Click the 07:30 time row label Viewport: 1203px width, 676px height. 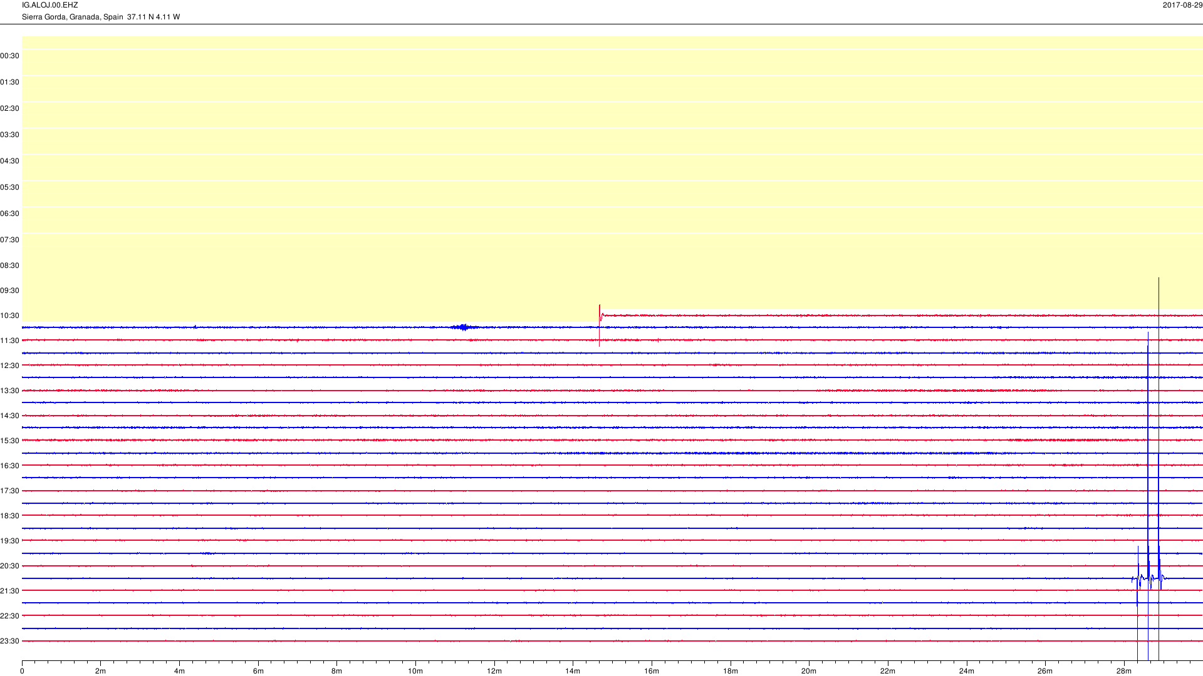9,240
